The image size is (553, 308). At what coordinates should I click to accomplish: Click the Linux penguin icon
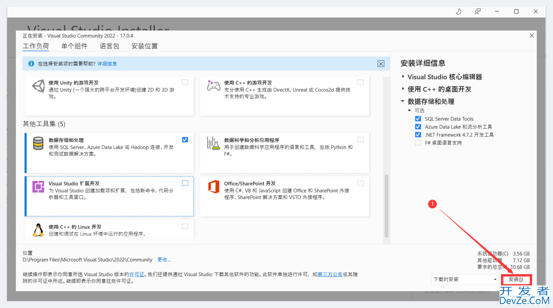tap(38, 230)
